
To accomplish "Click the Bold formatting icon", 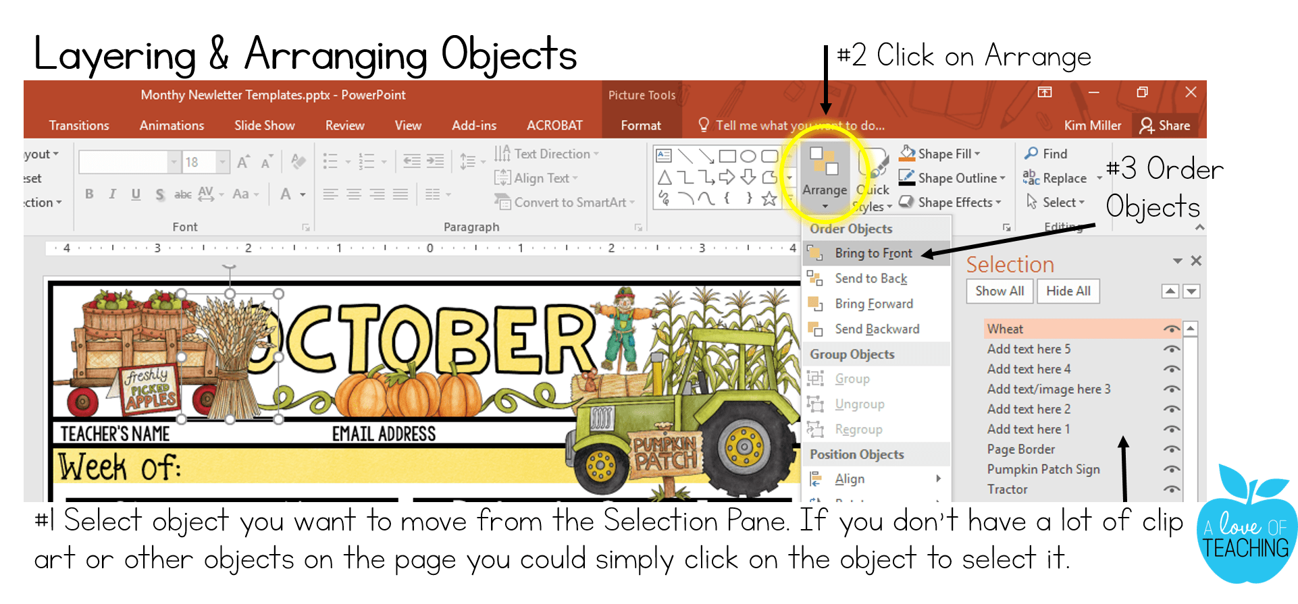I will (89, 194).
